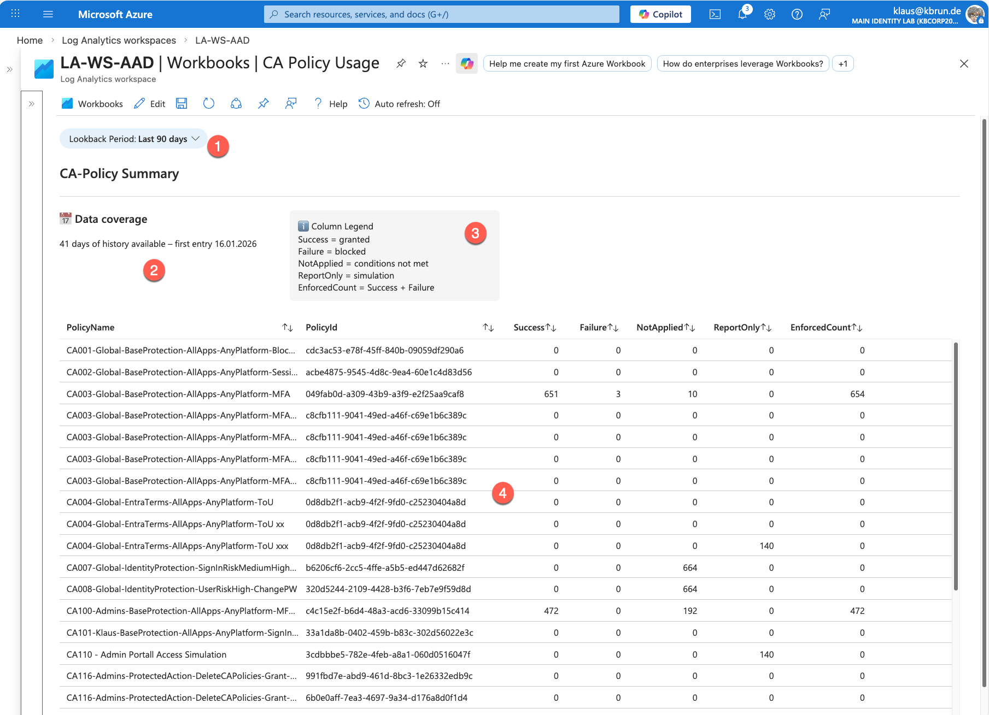Go to Log Analytics workspaces breadcrumb
Viewport: 989px width, 715px height.
click(x=119, y=40)
